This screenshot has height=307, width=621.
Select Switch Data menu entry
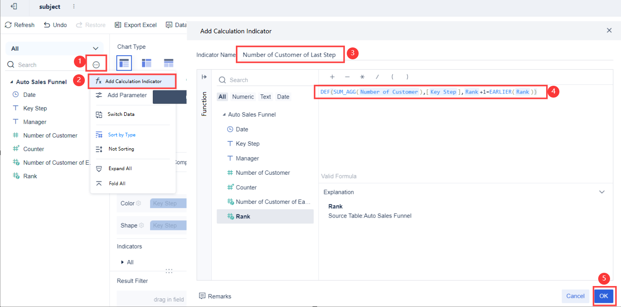[x=121, y=114]
